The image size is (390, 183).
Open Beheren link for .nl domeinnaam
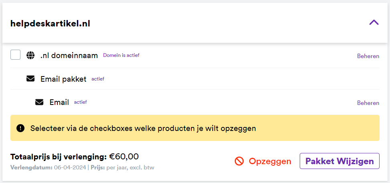click(368, 56)
